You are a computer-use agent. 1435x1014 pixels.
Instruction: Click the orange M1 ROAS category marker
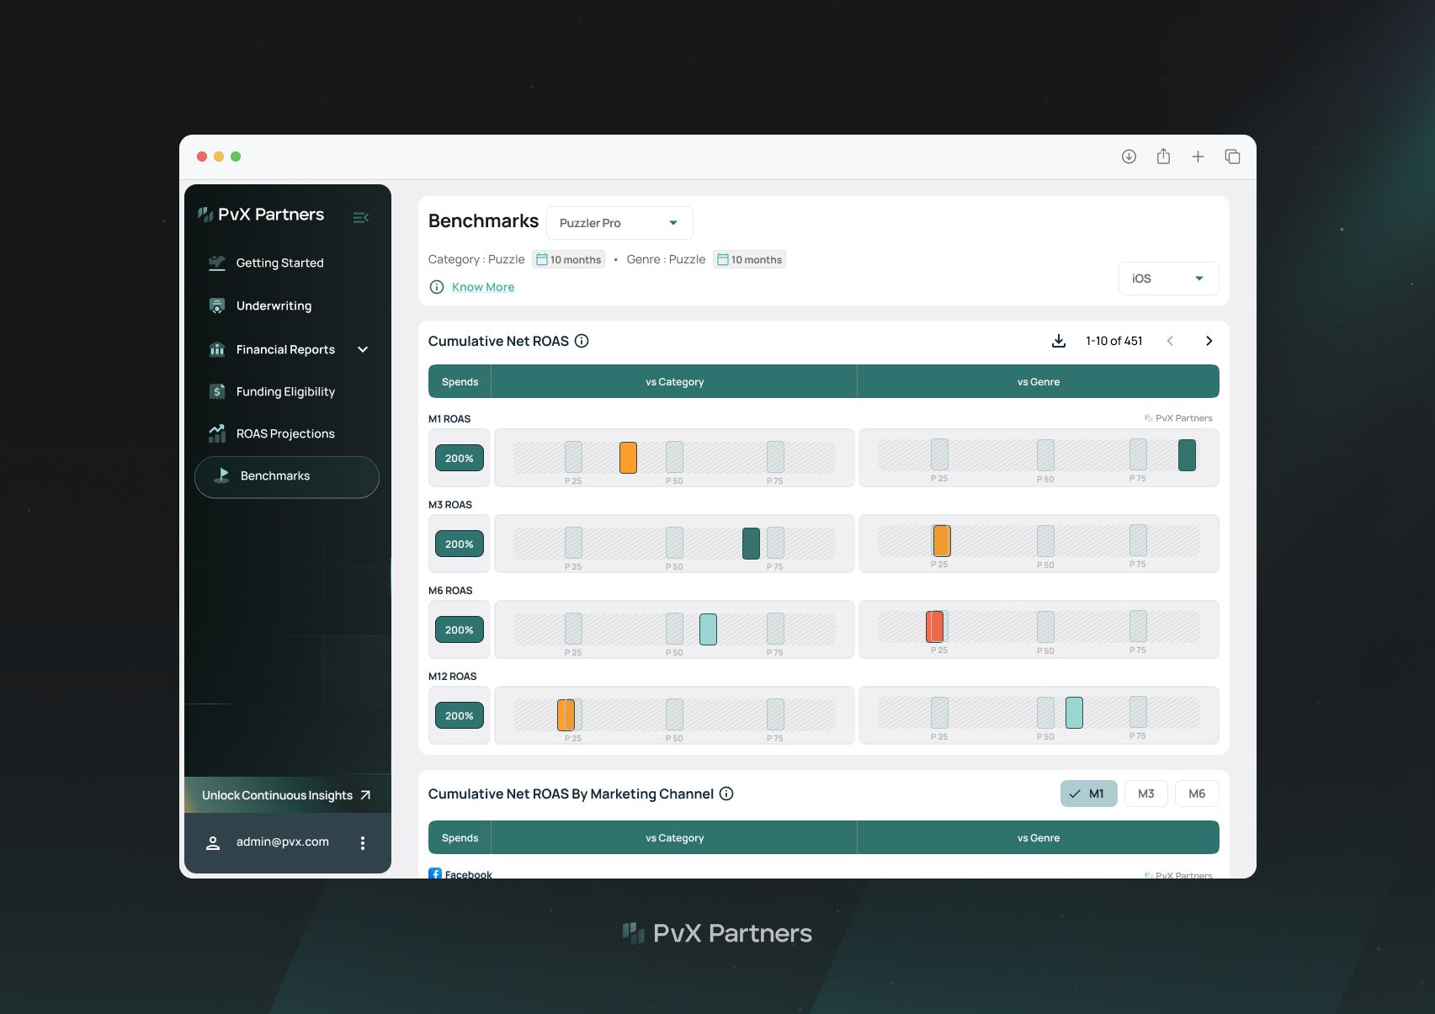628,458
